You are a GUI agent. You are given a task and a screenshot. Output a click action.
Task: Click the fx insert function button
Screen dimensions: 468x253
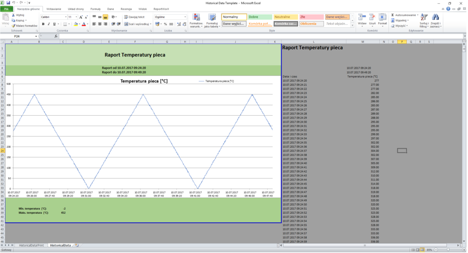[56, 36]
